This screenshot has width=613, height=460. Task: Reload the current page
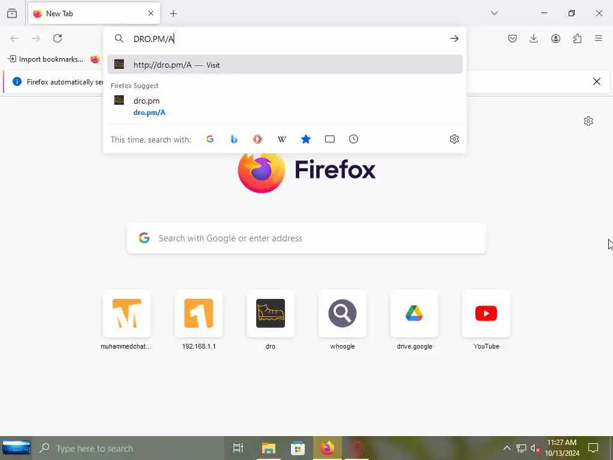click(57, 38)
